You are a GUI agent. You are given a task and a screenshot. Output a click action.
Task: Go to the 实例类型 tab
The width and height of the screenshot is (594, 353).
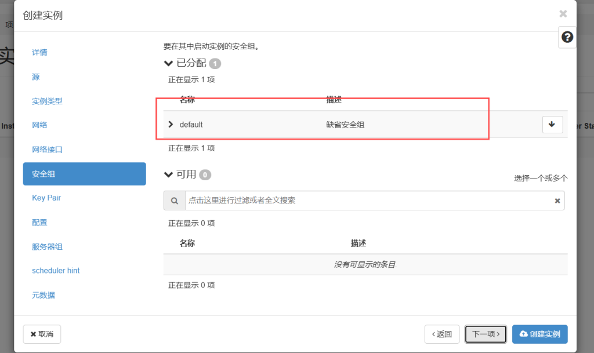point(47,101)
